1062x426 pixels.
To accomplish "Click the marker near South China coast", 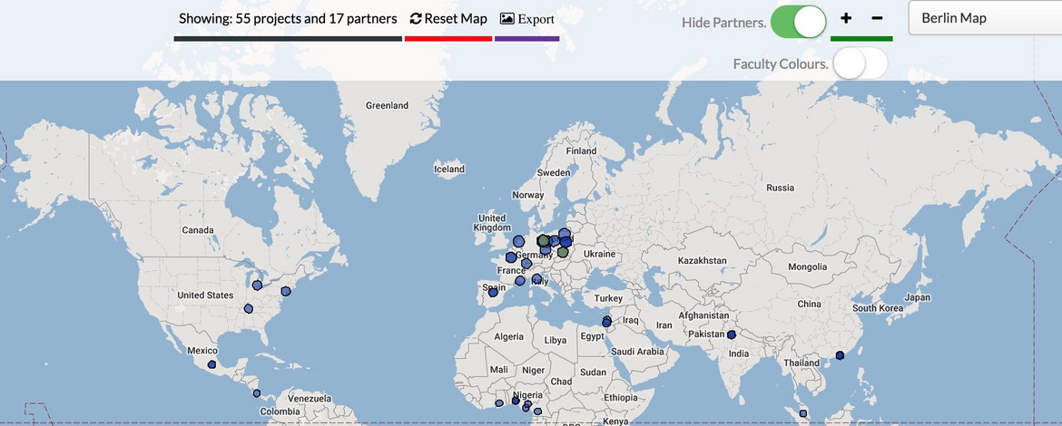I will pyautogui.click(x=840, y=354).
